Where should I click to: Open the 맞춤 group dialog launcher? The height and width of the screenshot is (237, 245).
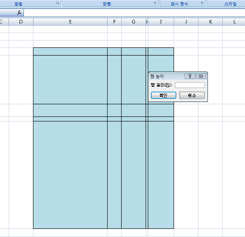[155, 3]
